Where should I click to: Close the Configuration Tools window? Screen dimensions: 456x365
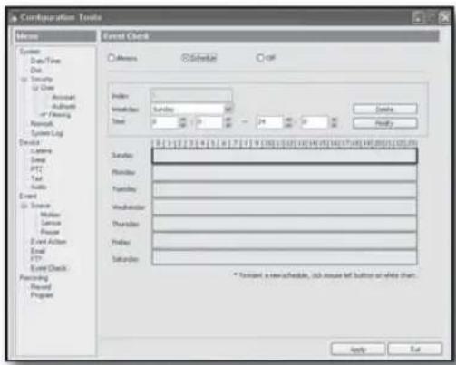[x=444, y=17]
